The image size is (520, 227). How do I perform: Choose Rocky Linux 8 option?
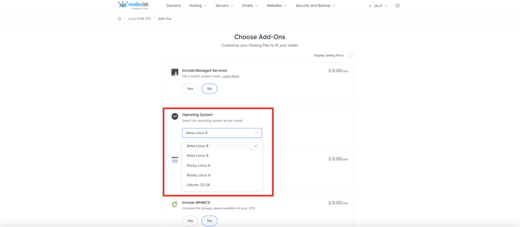tap(222, 165)
